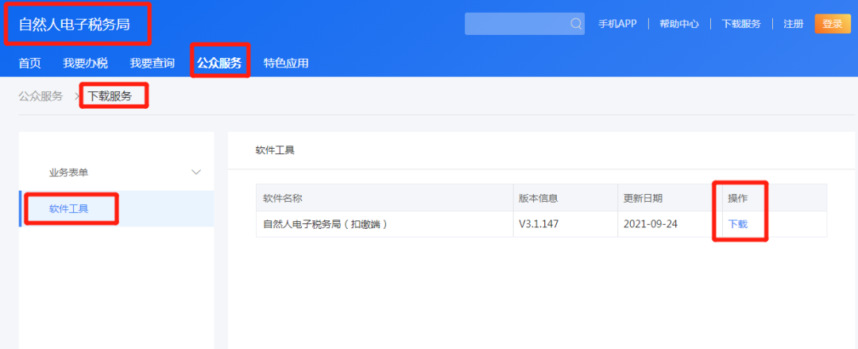
Task: Open the 我要办税 nav tab
Action: coord(85,63)
